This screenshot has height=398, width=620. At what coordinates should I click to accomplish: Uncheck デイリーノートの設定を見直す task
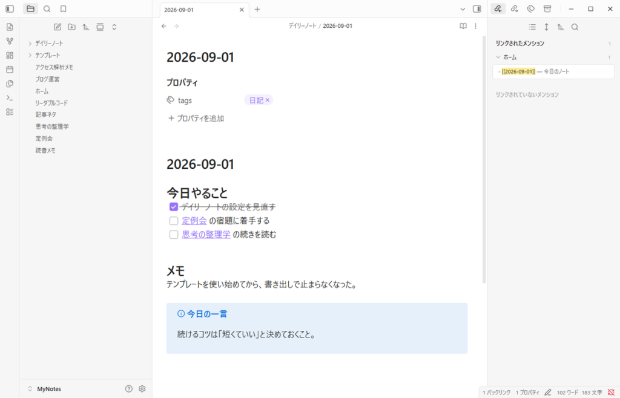(174, 207)
